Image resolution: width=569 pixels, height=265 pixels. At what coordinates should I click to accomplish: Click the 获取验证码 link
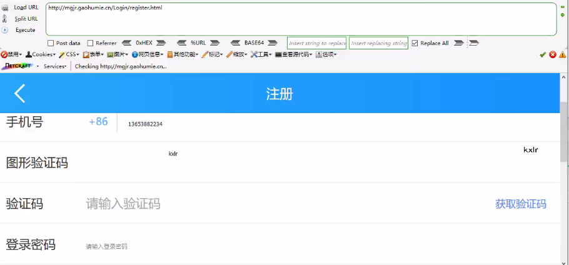pyautogui.click(x=520, y=204)
